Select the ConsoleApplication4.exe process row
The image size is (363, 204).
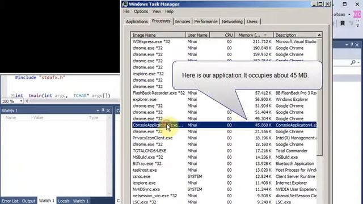tap(224, 125)
